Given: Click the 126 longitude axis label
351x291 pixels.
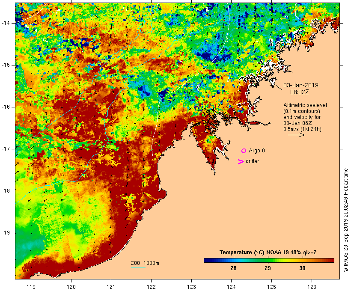Looking at the screenshot, I should tap(312, 287).
